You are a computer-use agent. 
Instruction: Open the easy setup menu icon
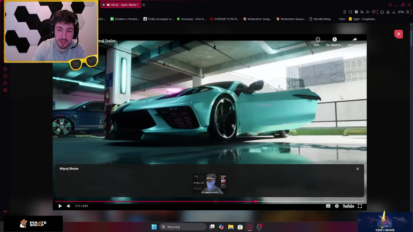[408, 12]
